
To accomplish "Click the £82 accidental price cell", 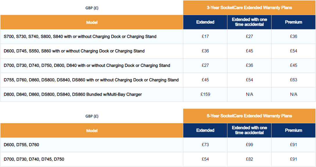I will [249, 159].
